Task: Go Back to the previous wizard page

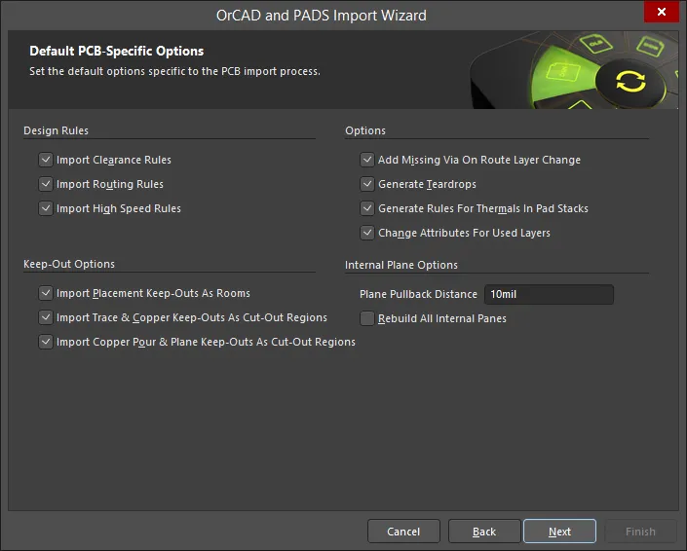Action: point(484,532)
